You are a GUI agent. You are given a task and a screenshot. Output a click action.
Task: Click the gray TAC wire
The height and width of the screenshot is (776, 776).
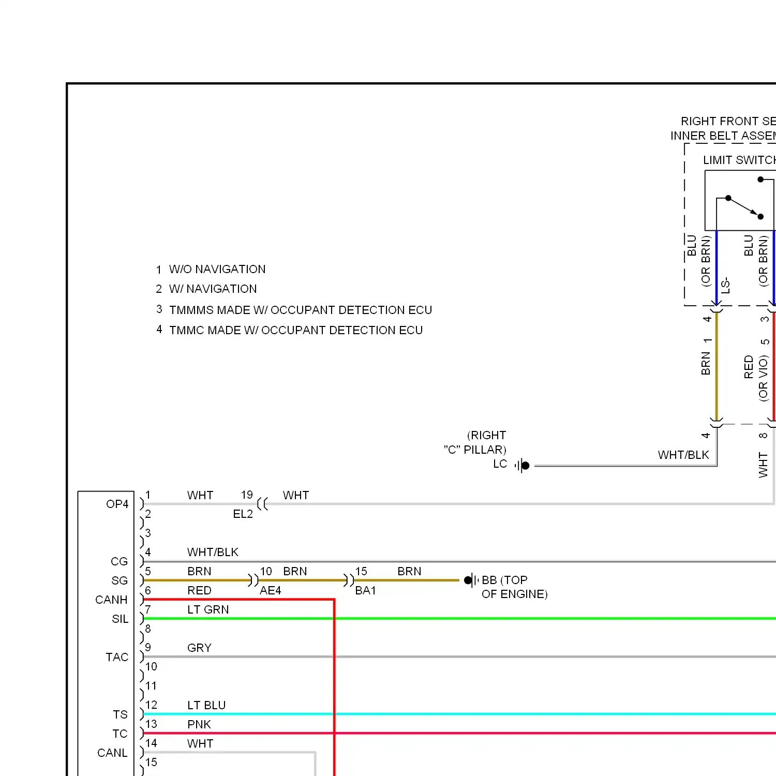point(459,657)
